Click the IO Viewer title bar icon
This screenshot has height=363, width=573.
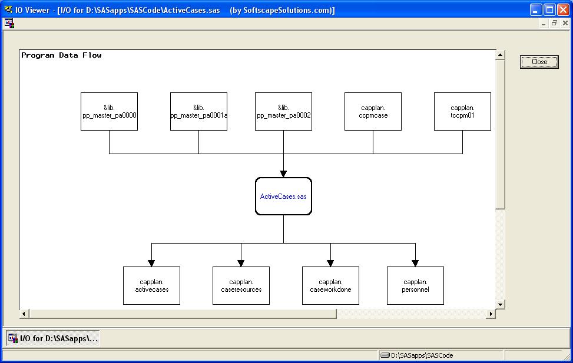pyautogui.click(x=8, y=9)
